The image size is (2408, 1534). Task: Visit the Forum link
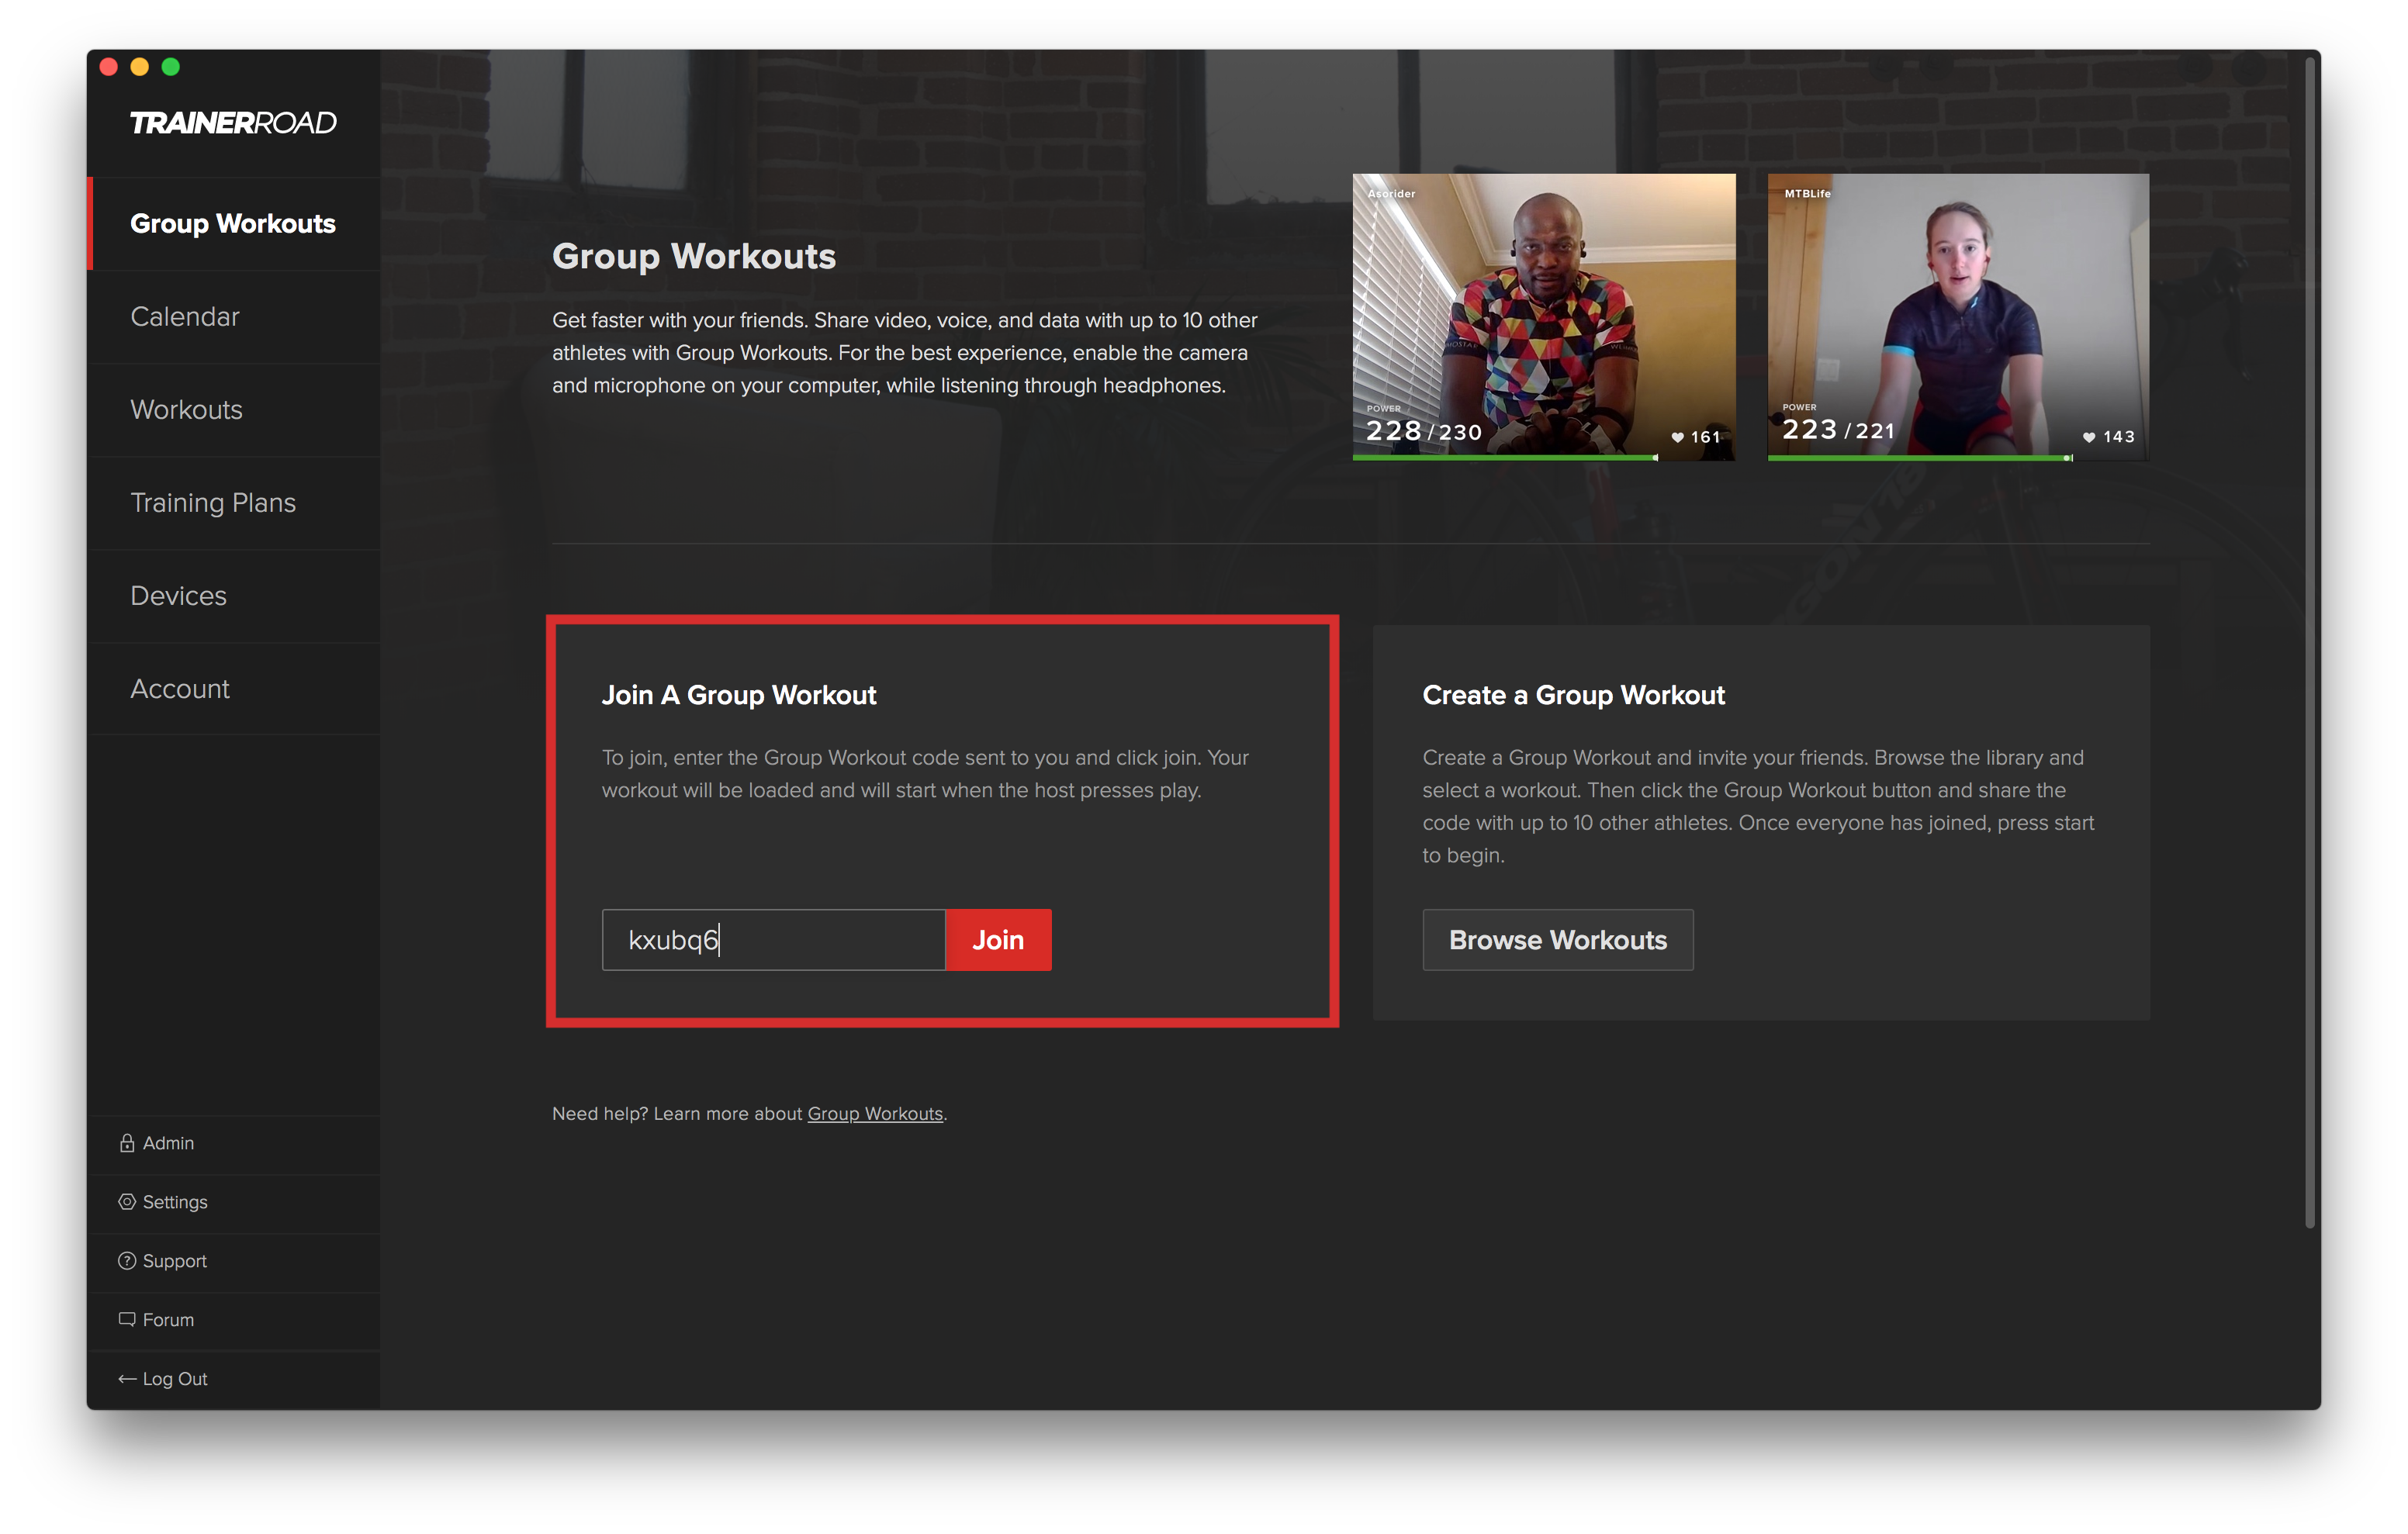168,1320
